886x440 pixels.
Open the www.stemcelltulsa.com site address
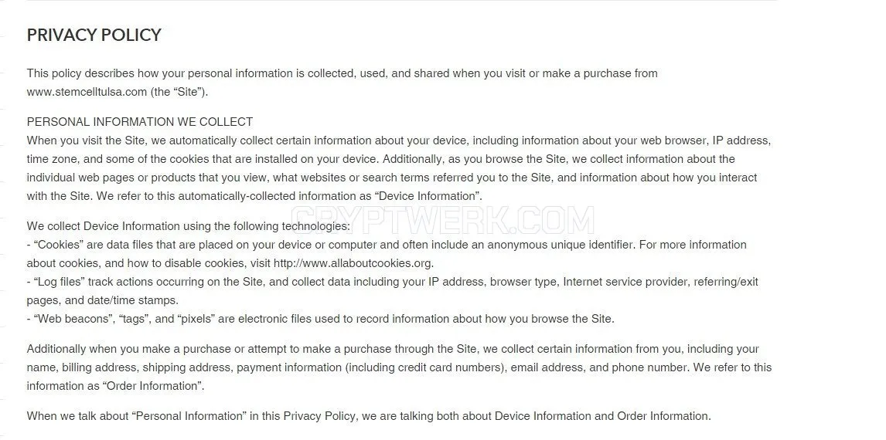click(87, 92)
